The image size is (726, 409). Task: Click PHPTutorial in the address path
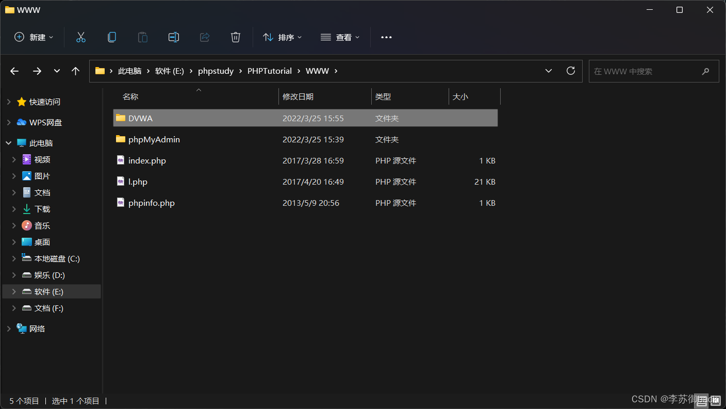270,71
